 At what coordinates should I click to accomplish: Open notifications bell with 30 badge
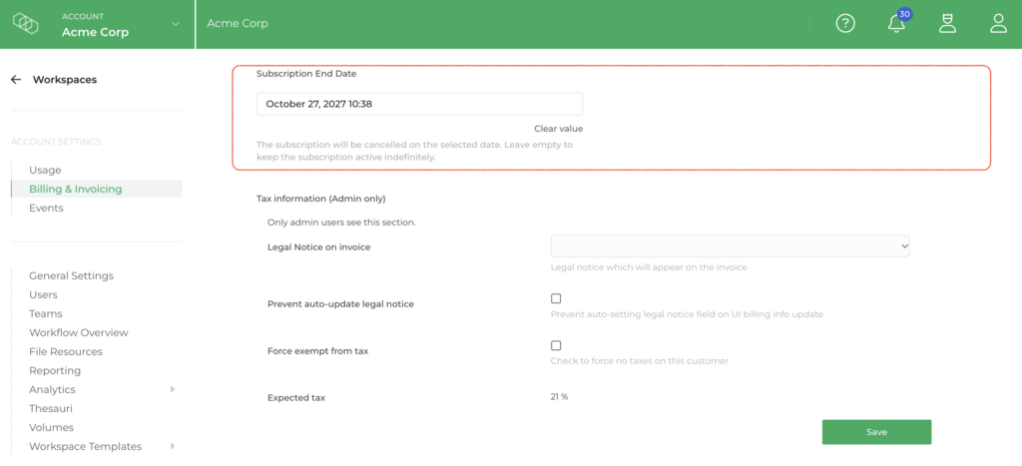click(897, 22)
